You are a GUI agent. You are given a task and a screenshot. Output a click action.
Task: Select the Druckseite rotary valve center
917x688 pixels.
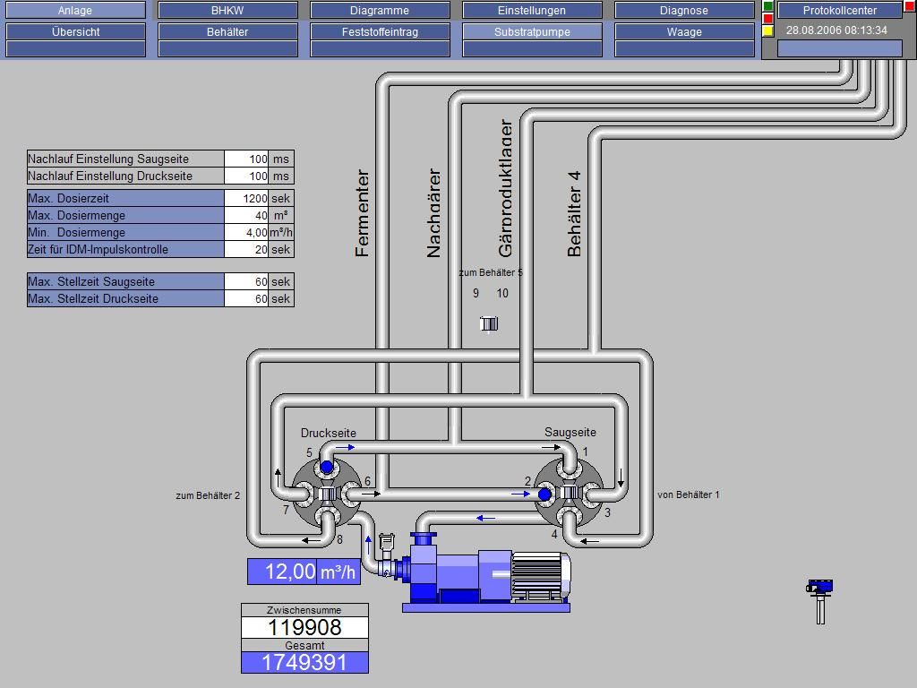tap(327, 494)
